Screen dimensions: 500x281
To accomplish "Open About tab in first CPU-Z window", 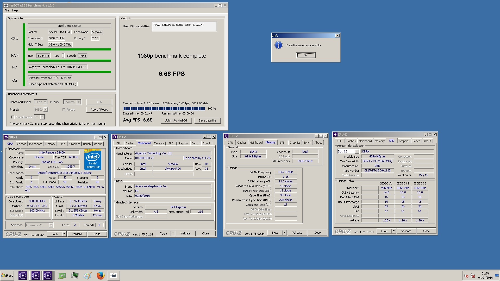I will click(98, 144).
